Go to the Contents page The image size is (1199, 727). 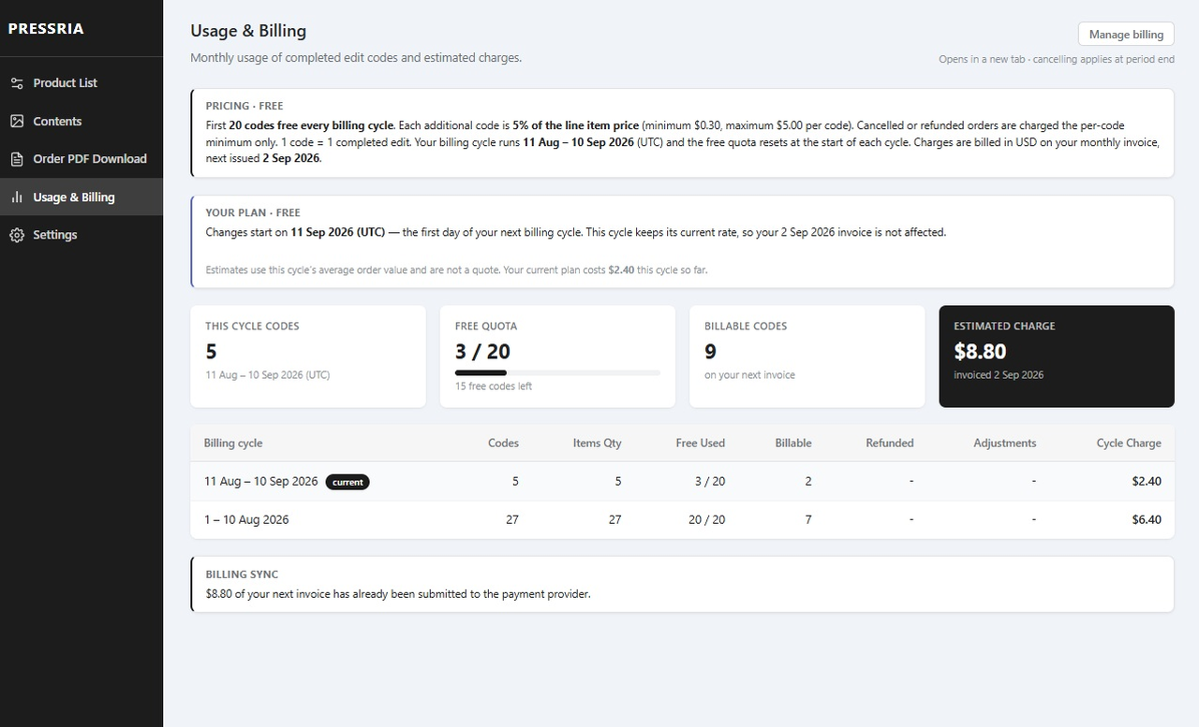[81, 122]
